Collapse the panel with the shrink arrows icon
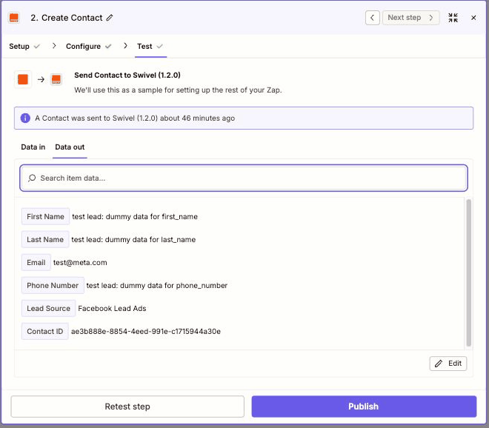 (453, 18)
